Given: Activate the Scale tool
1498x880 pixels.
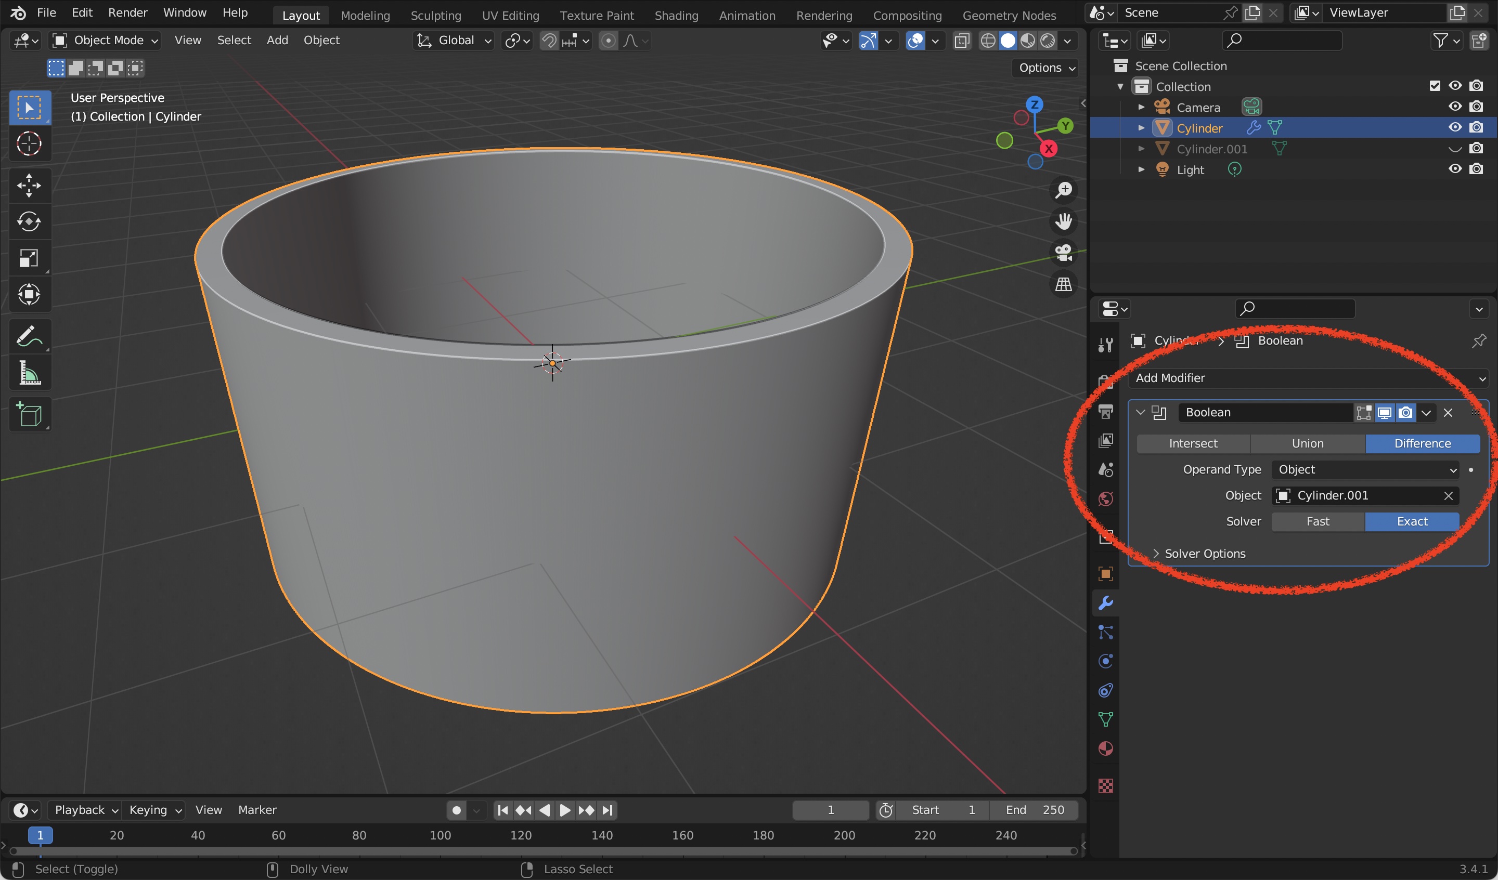Looking at the screenshot, I should (x=29, y=258).
